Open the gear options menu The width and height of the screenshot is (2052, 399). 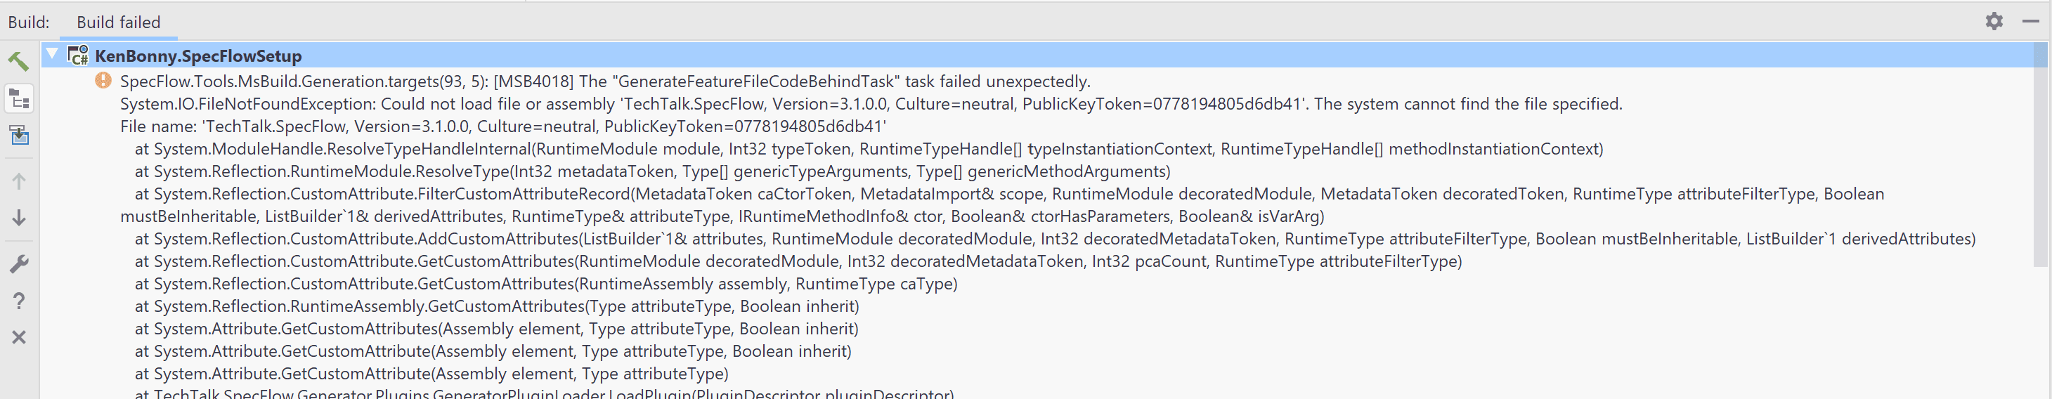coord(1993,22)
